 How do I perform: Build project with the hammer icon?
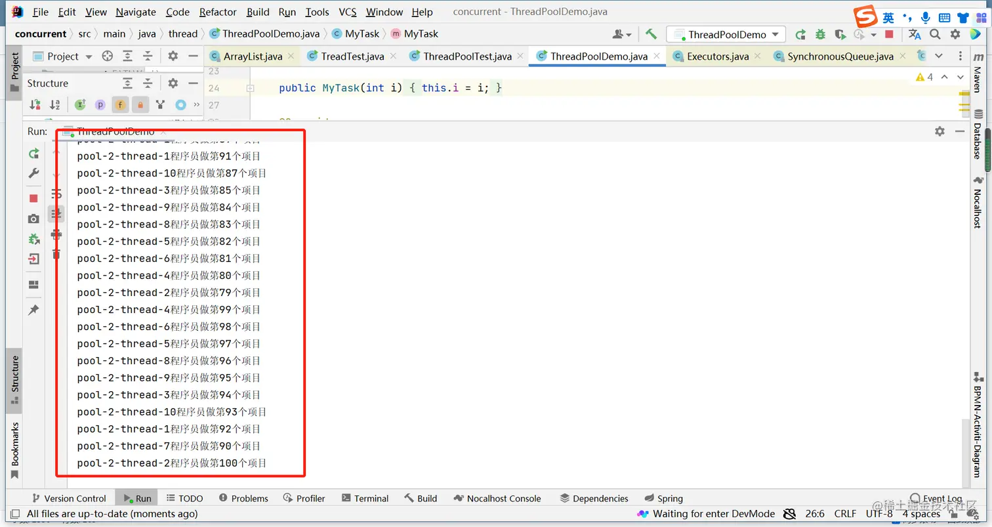[651, 34]
